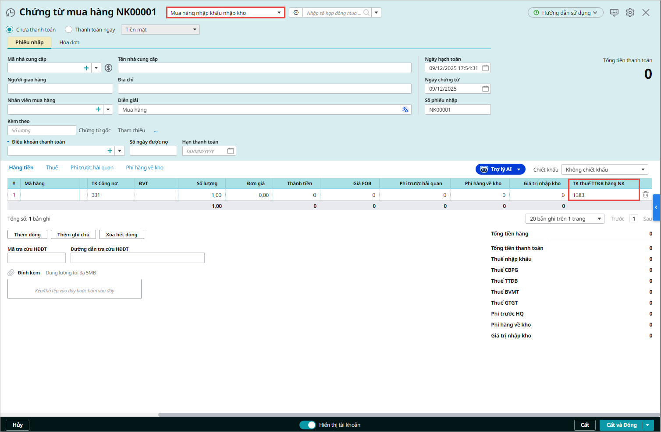Open the keyboard shortcuts icon
This screenshot has height=432, width=661.
(x=614, y=13)
